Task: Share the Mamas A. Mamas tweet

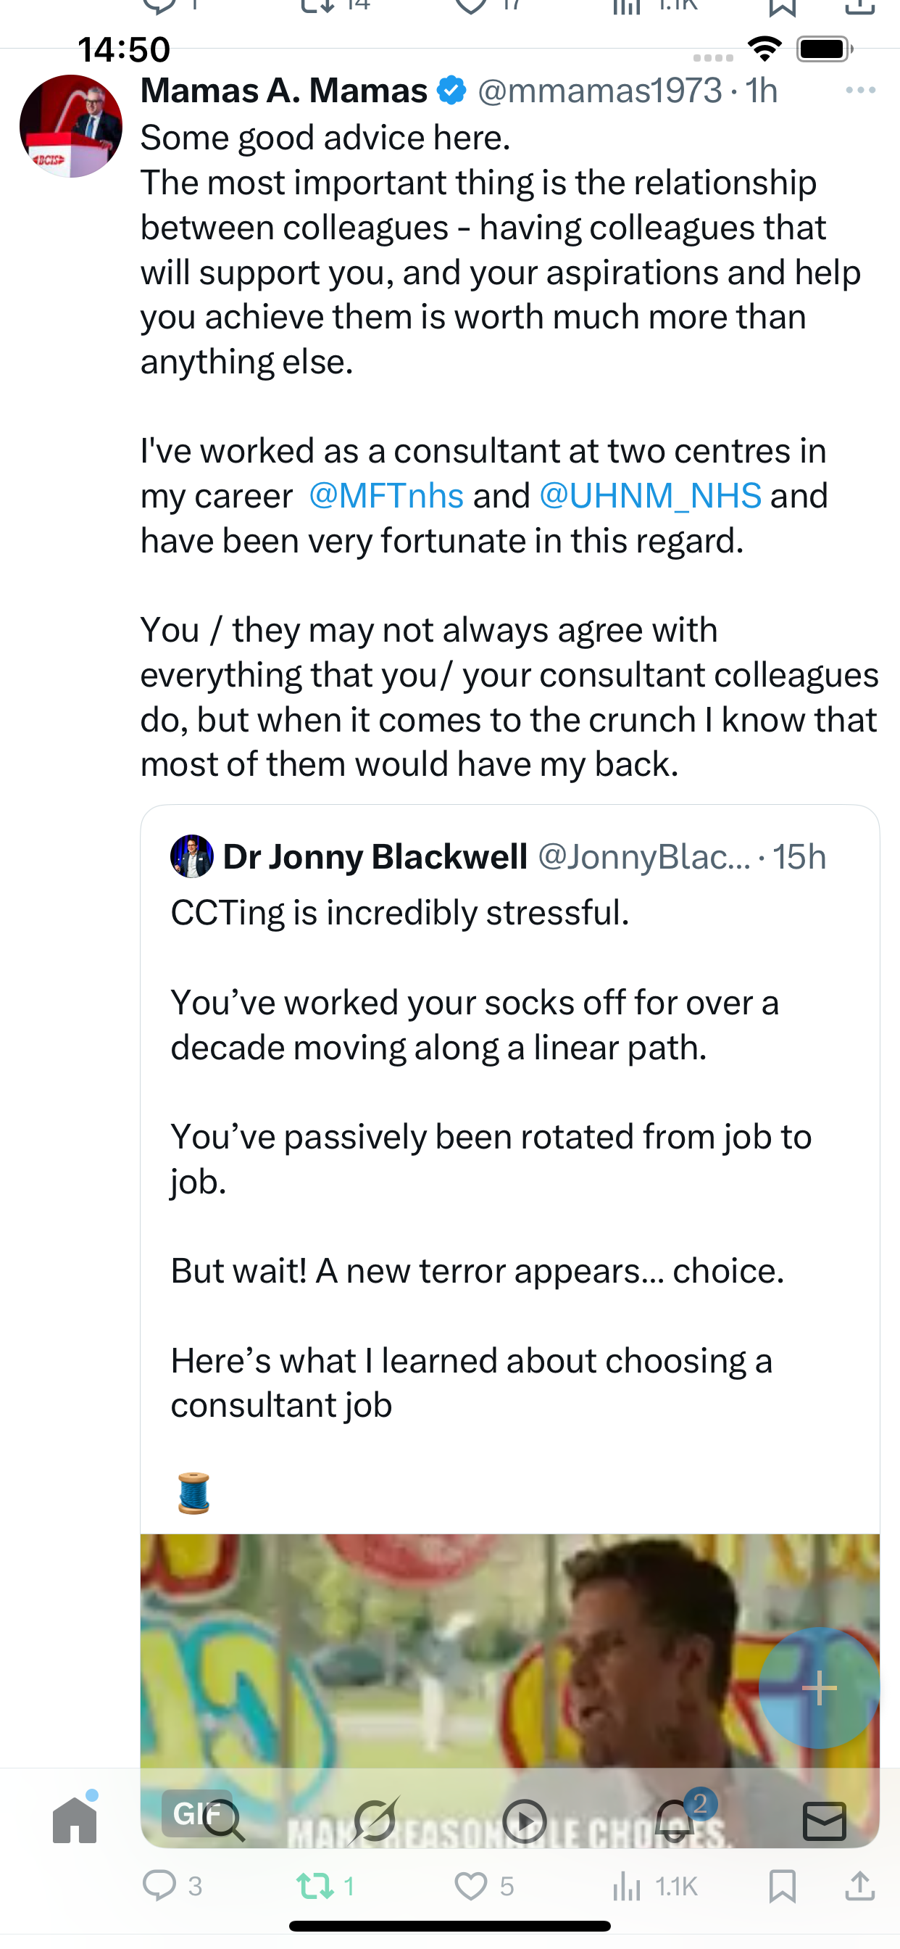Action: pos(860,1885)
